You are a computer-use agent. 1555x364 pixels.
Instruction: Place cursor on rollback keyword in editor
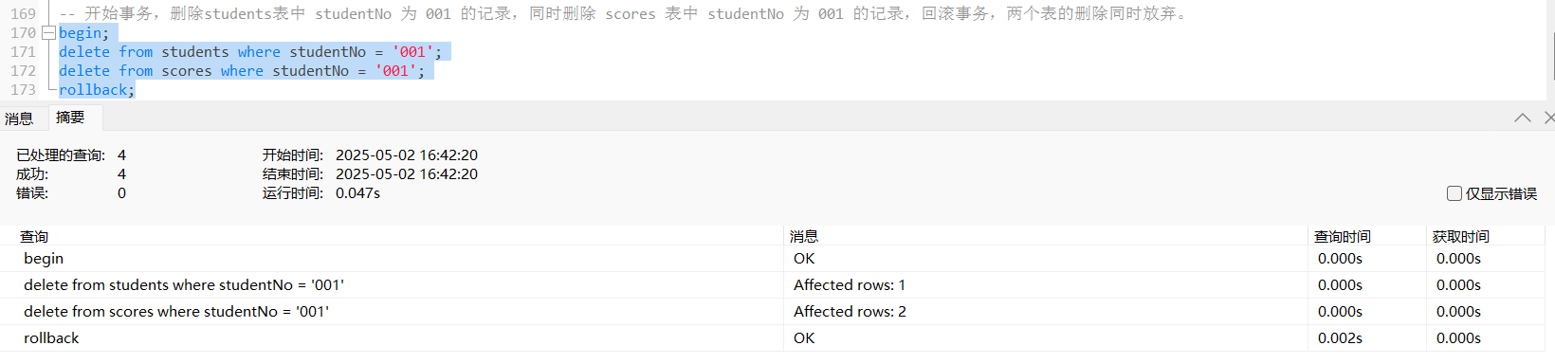[x=93, y=90]
